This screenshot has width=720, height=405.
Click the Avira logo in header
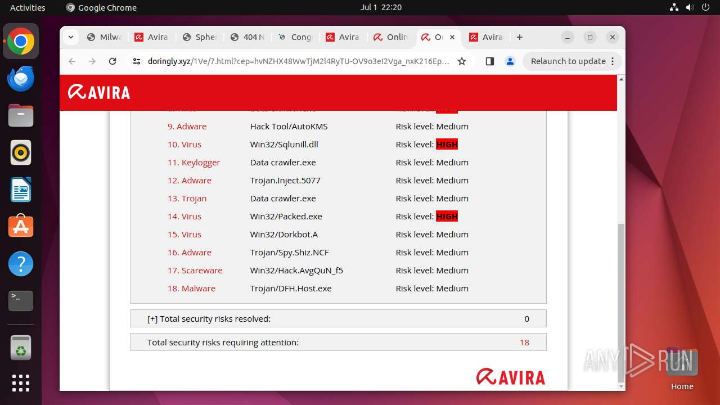coord(99,92)
